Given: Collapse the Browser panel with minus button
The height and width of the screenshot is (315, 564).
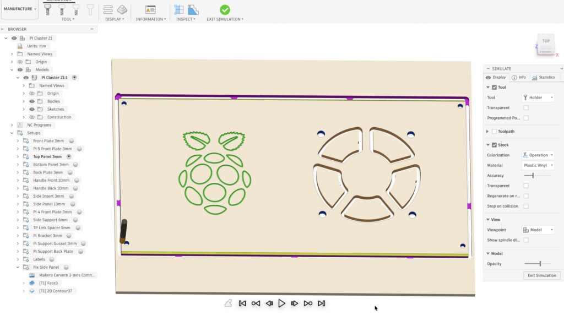Looking at the screenshot, I should pyautogui.click(x=92, y=29).
